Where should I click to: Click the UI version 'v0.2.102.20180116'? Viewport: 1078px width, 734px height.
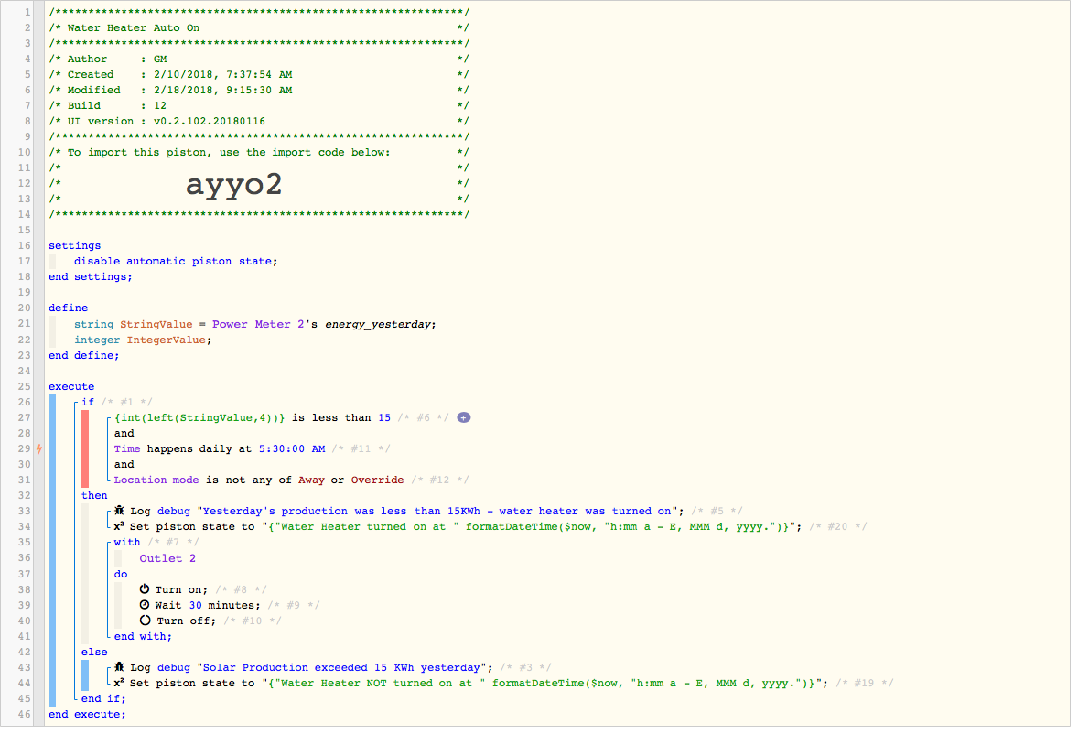coord(209,121)
